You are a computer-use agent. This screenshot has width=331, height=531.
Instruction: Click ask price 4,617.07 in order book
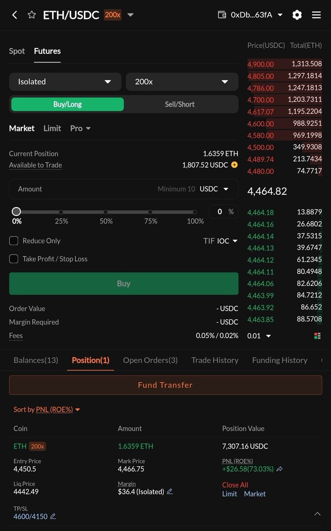(x=261, y=112)
